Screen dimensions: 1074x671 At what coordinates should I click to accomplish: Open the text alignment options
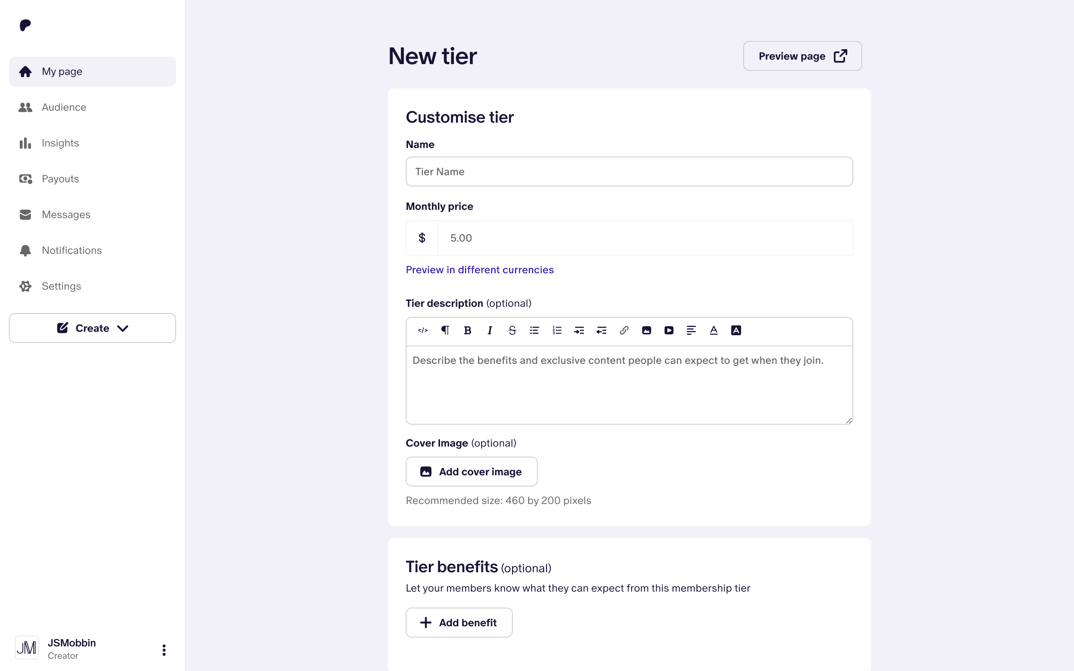[x=691, y=330]
